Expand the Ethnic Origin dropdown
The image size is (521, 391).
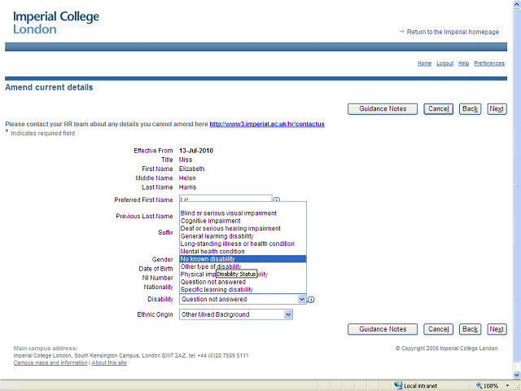tap(287, 314)
